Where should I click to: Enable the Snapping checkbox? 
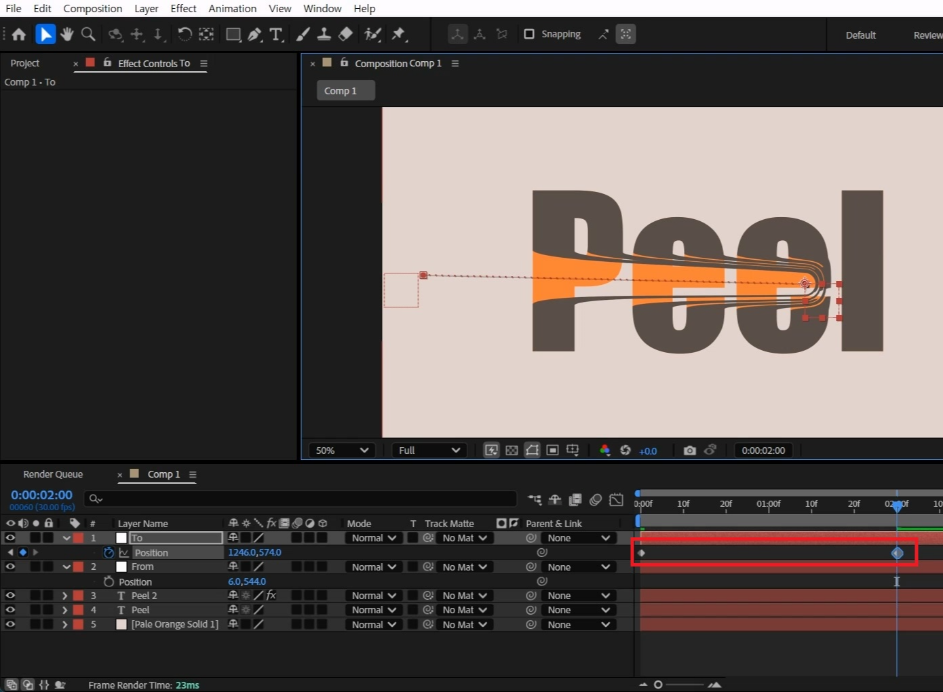click(529, 34)
